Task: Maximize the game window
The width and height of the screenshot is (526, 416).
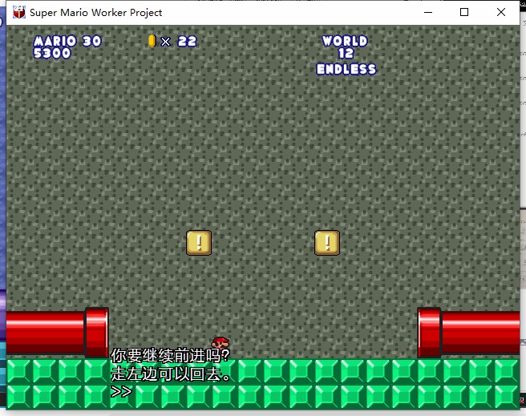Action: pos(464,12)
